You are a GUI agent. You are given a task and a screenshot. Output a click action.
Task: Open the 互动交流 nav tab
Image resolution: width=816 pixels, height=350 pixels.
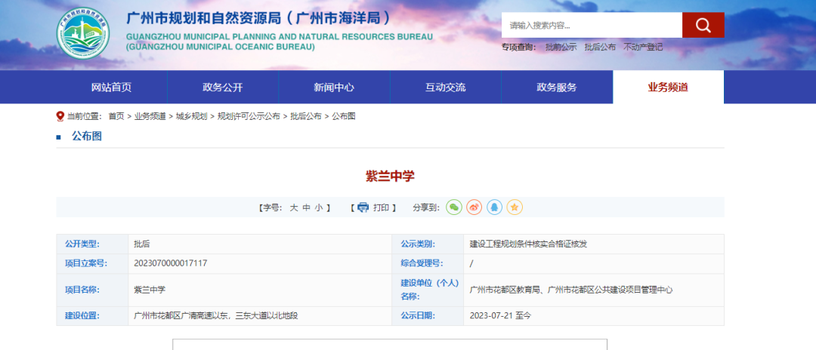coord(446,87)
